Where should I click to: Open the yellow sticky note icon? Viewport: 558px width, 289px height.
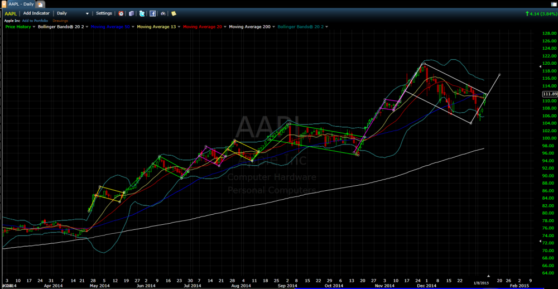coord(174,13)
